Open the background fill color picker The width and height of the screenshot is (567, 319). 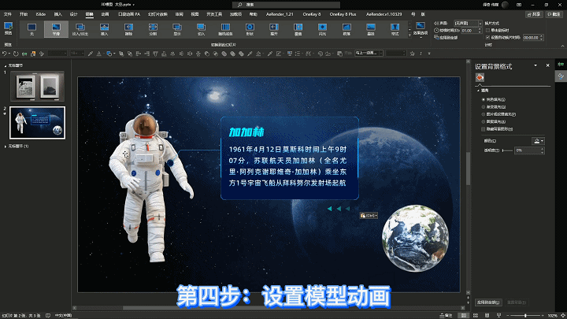click(x=538, y=141)
